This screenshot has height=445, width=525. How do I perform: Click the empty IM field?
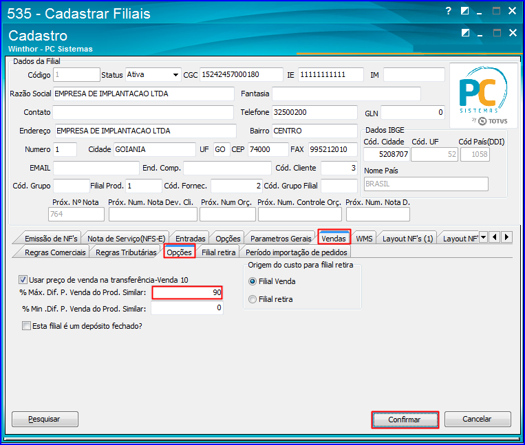[414, 74]
